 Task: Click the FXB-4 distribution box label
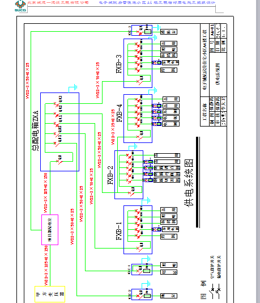click(x=120, y=113)
